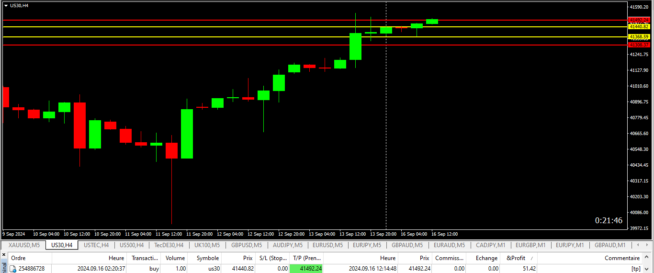Screen dimensions: 654x273
Task: Click the red 41492.24 price axis label
Action: click(x=639, y=20)
